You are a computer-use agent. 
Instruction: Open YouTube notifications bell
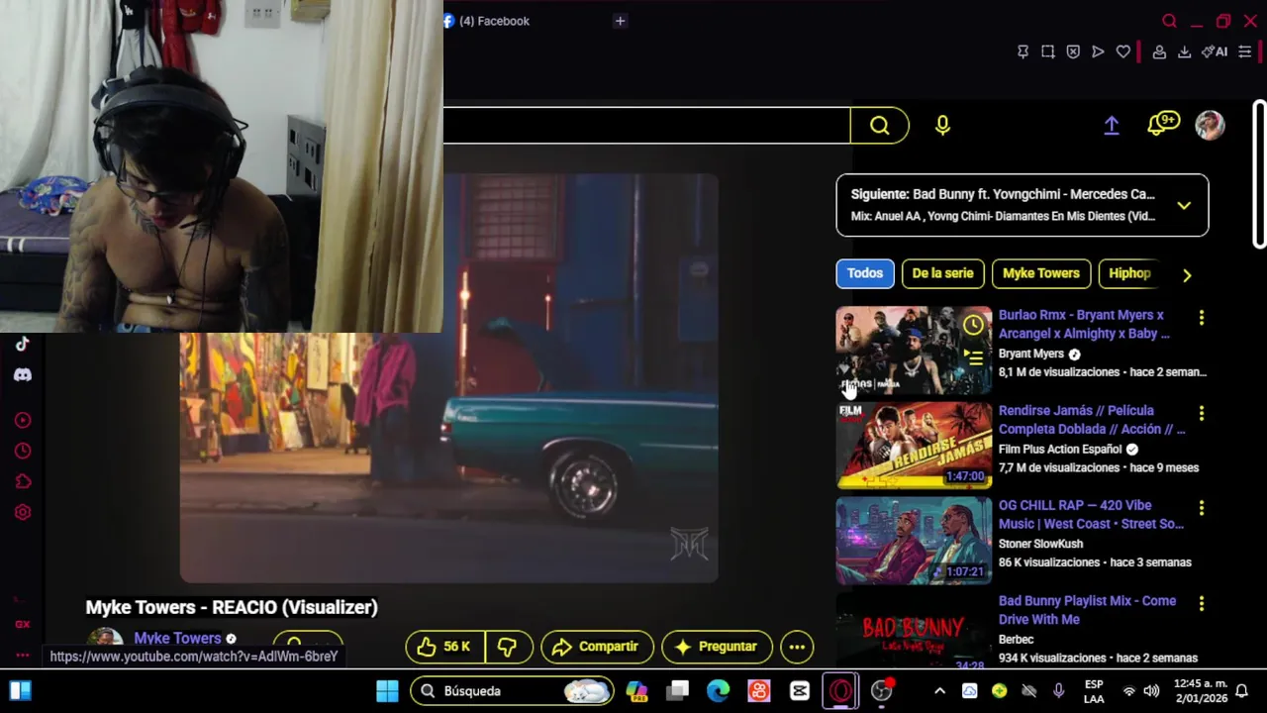[x=1162, y=125]
